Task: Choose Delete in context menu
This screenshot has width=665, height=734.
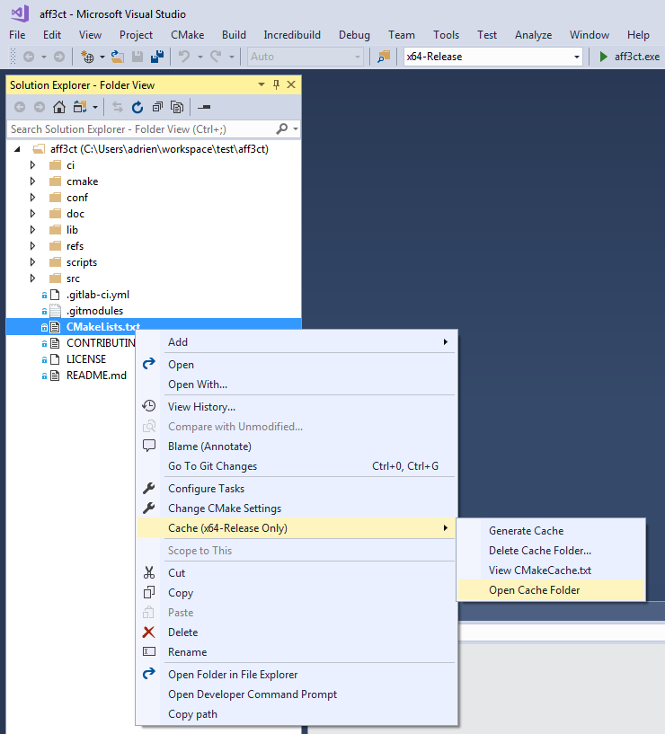Action: coord(297,632)
